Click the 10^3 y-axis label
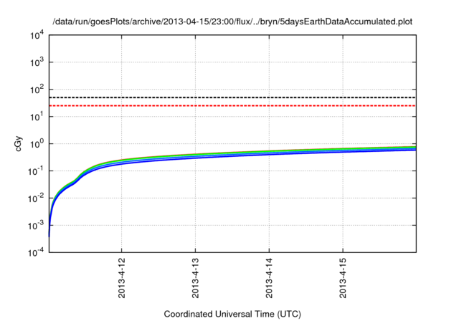Viewport: 459px width, 321px height. [x=37, y=62]
